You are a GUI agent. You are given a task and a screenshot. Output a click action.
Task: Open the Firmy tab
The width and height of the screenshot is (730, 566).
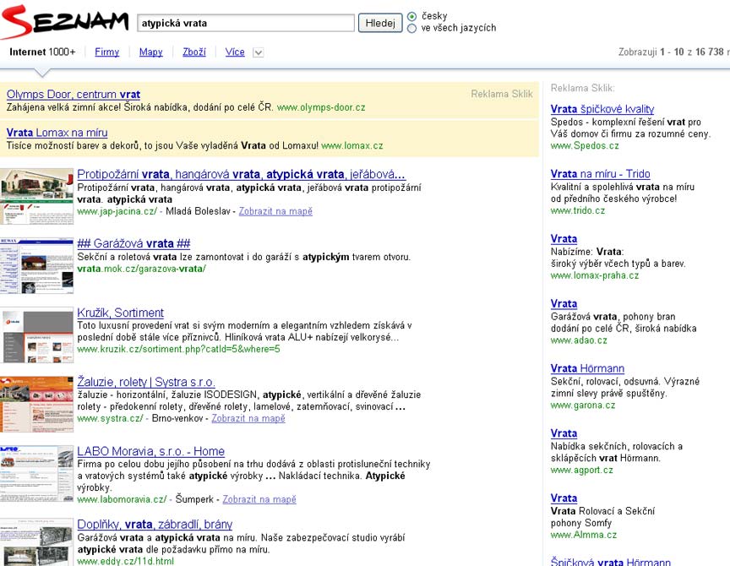(x=107, y=52)
